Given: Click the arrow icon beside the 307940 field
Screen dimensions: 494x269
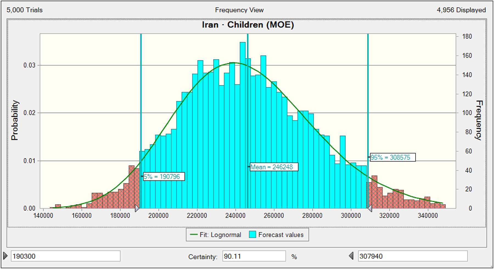Looking at the screenshot, I should point(351,256).
